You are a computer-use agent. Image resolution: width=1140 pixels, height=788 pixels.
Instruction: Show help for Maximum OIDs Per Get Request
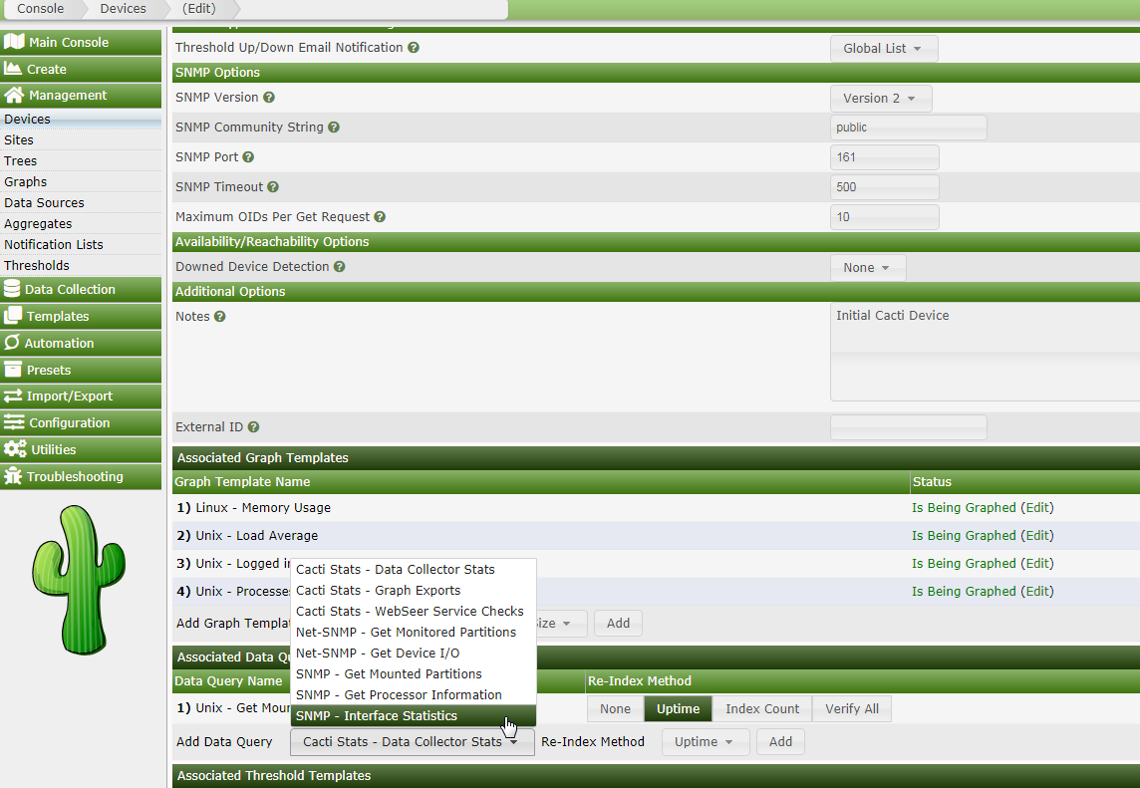[380, 216]
